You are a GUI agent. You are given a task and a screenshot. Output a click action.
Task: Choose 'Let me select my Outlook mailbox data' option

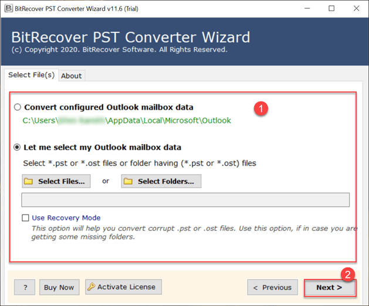tap(17, 148)
